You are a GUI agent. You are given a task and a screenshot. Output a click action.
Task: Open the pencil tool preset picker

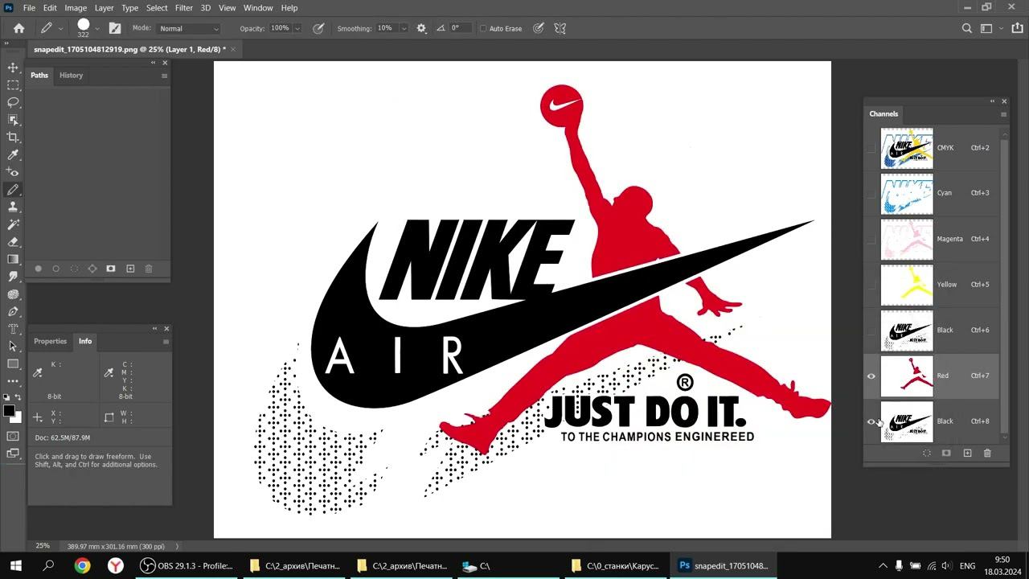60,28
